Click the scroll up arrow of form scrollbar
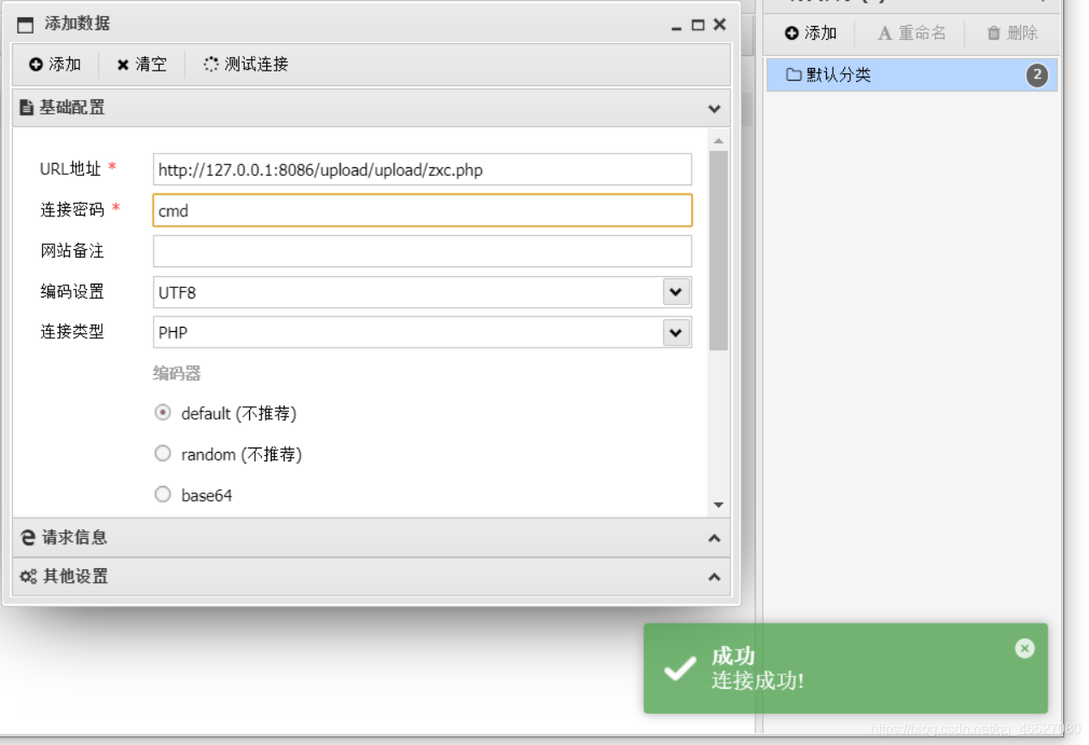Image resolution: width=1089 pixels, height=745 pixels. 718,141
